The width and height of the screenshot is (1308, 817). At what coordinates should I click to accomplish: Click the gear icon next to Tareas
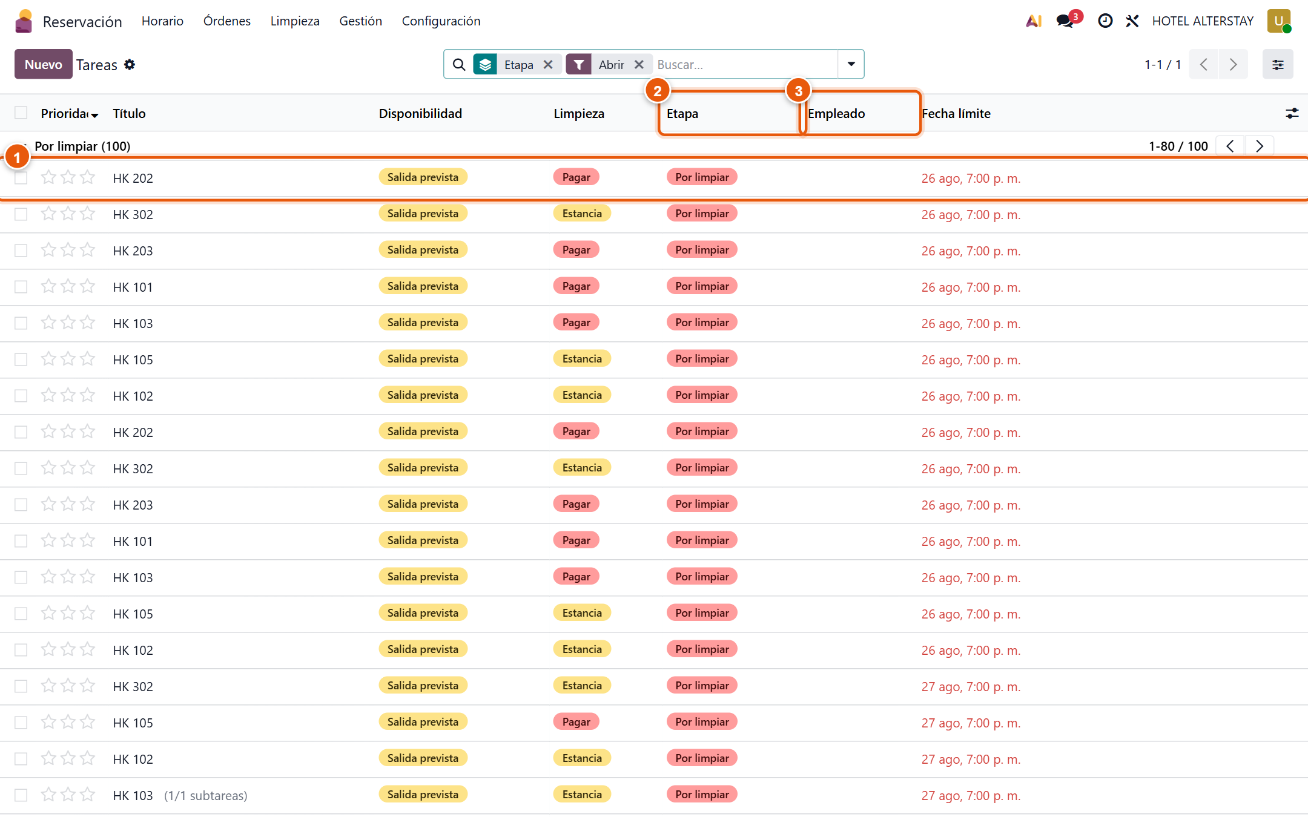pos(130,65)
